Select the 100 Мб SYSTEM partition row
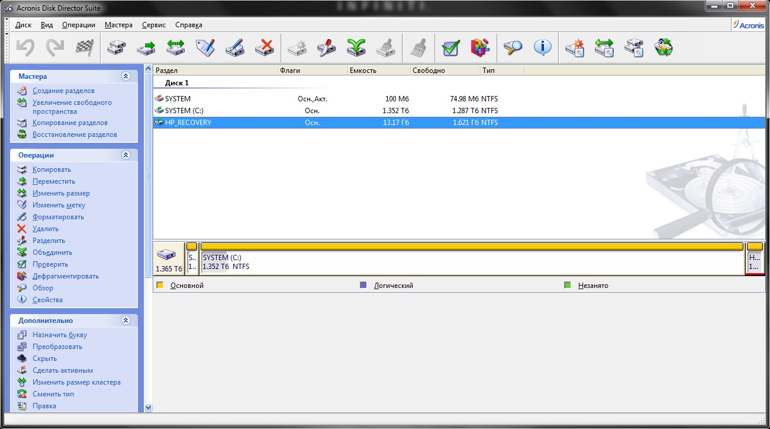The image size is (770, 429). tap(458, 99)
